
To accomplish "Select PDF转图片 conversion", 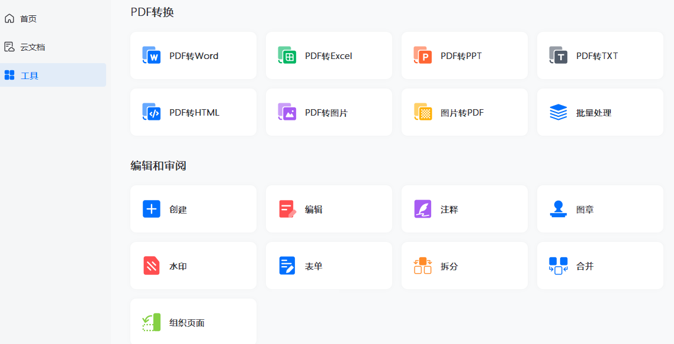I will 329,112.
